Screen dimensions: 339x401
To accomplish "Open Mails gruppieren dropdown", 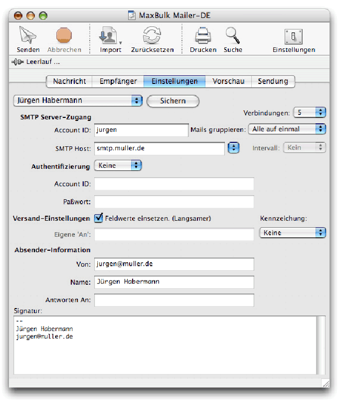I will [x=287, y=129].
